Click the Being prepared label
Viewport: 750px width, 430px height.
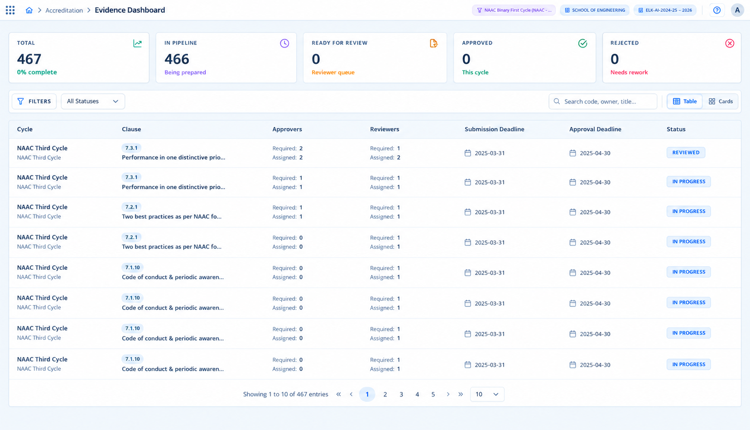185,72
